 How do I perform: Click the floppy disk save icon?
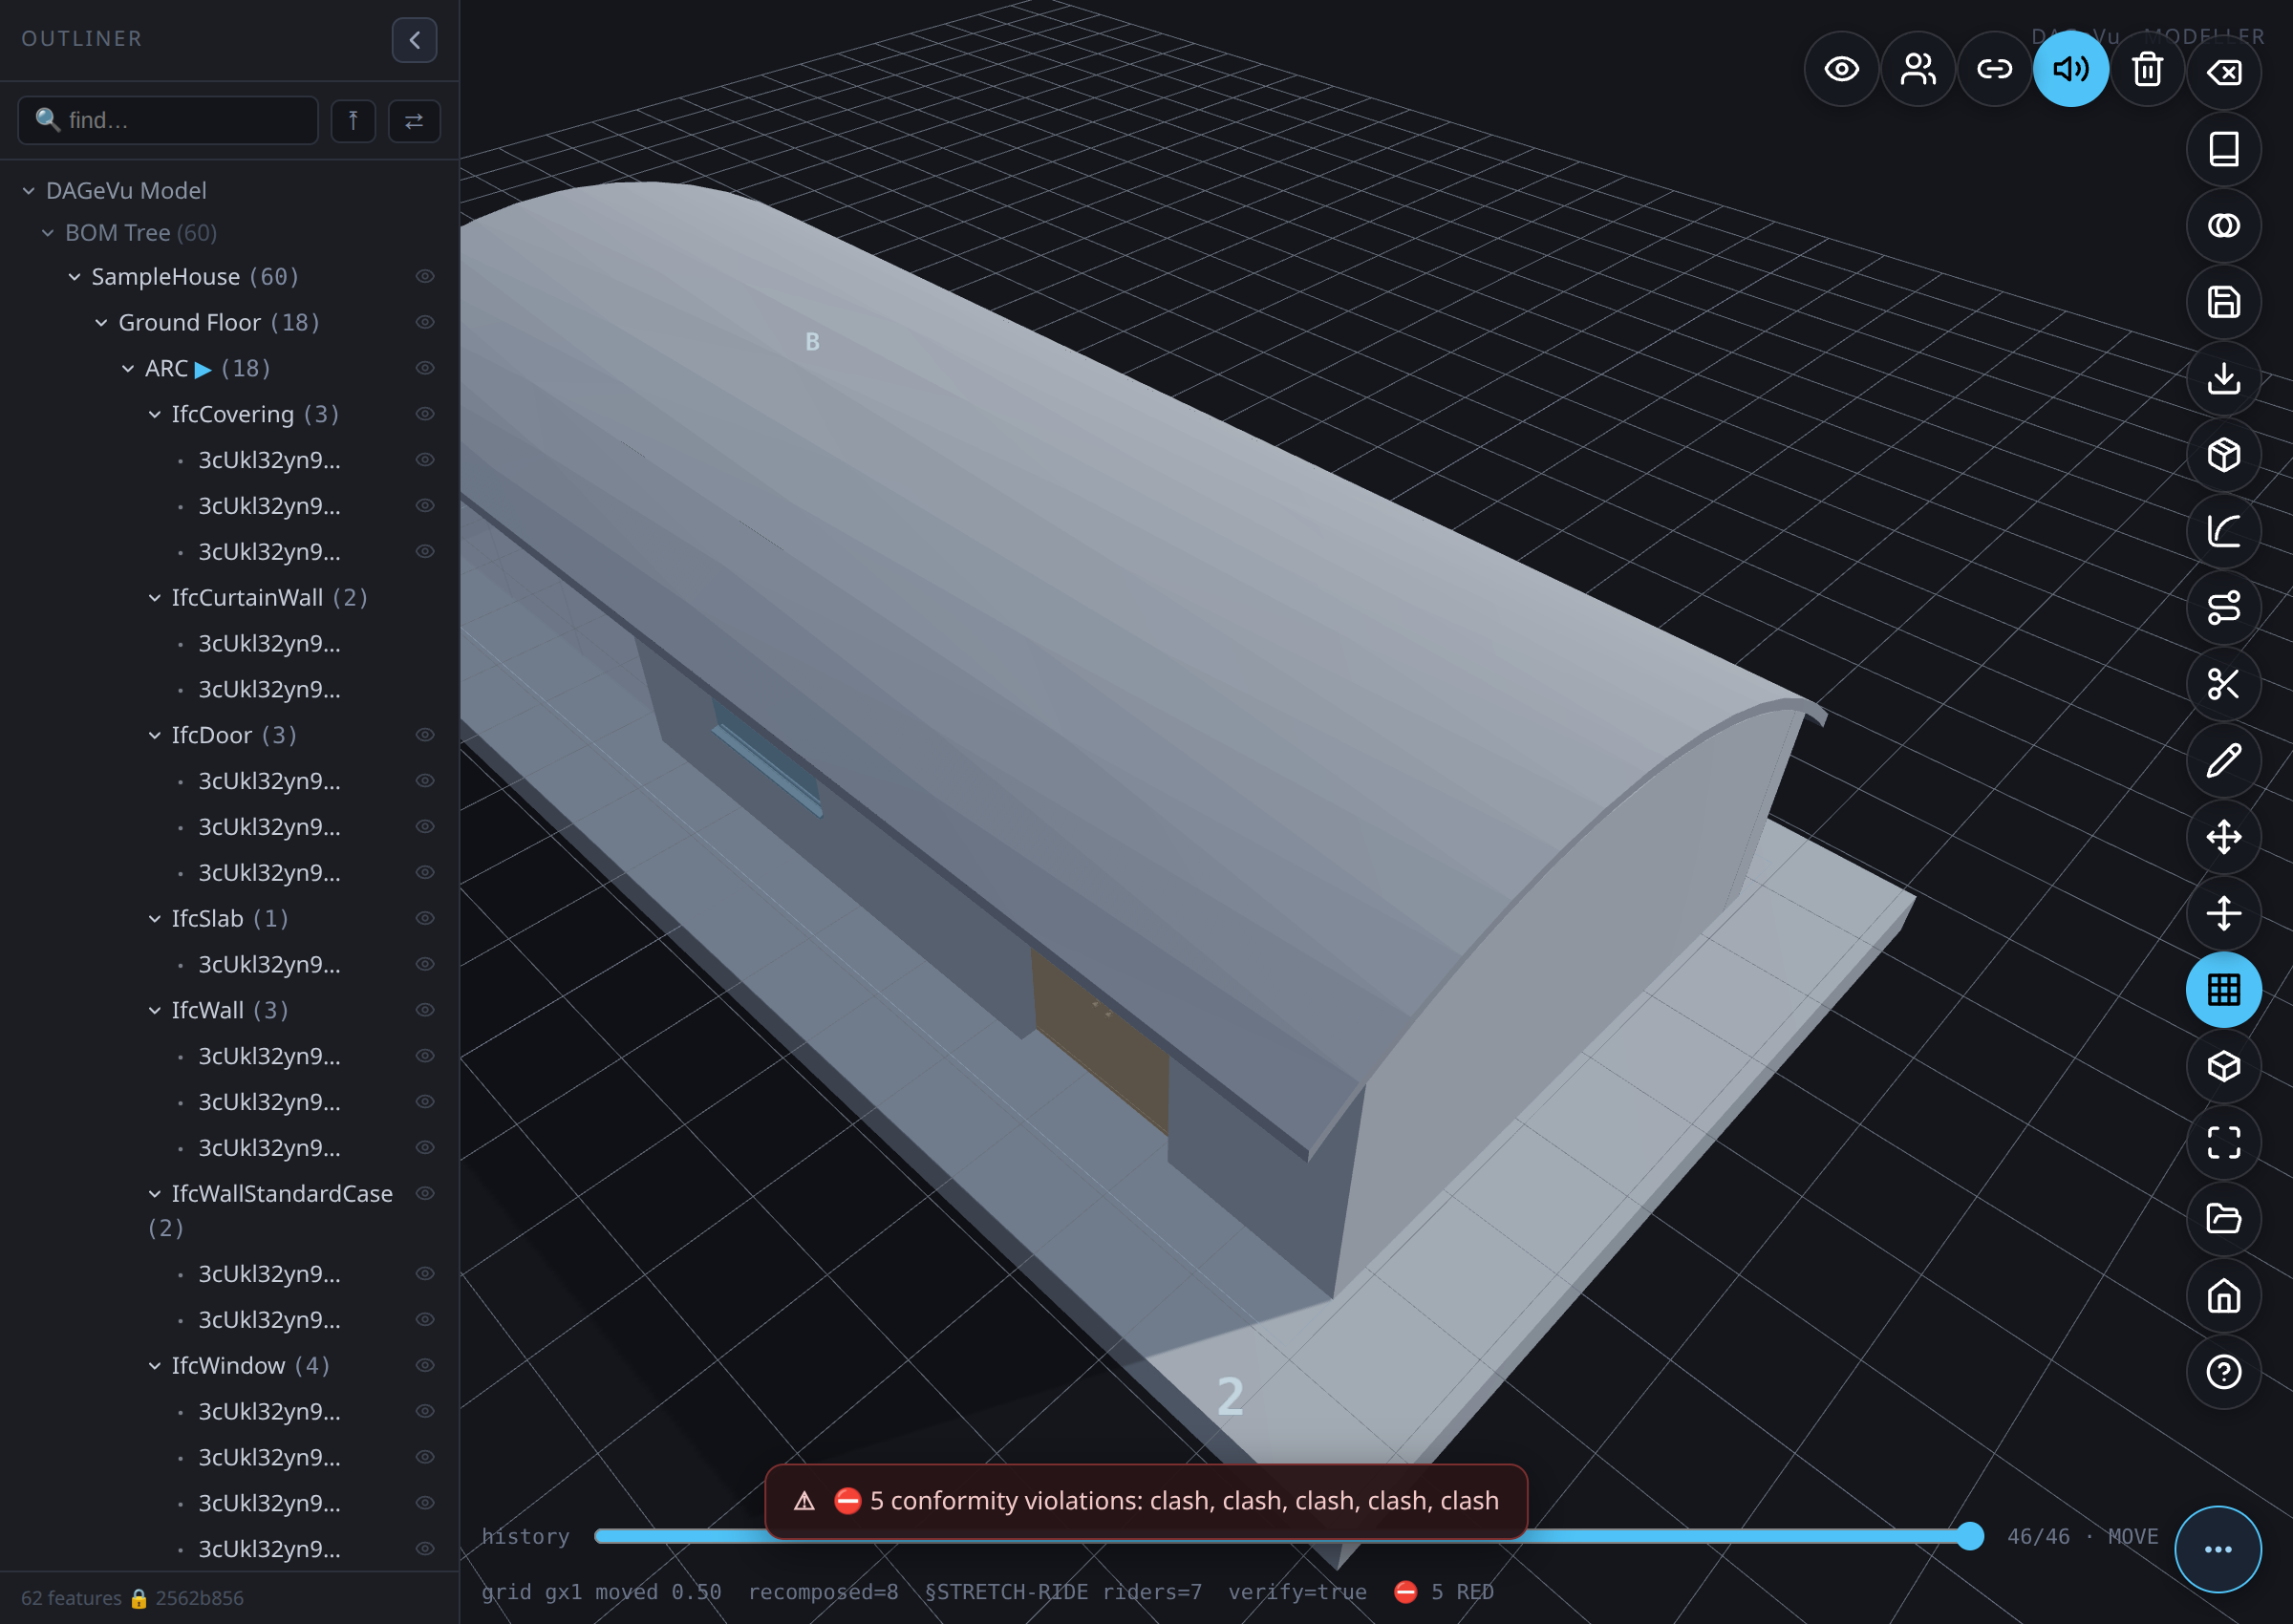(x=2223, y=302)
